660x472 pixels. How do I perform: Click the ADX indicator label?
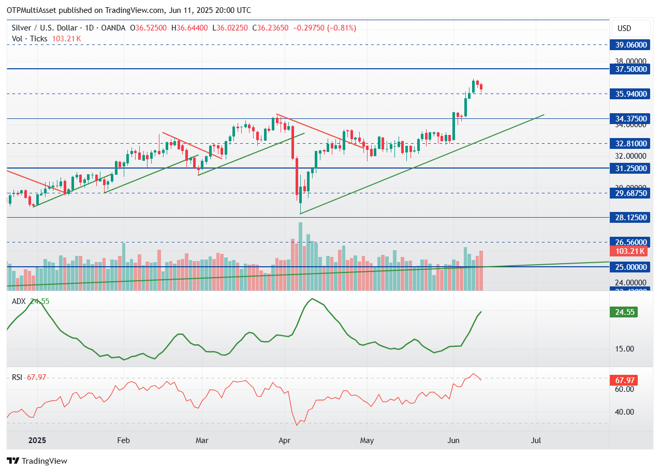coord(18,301)
